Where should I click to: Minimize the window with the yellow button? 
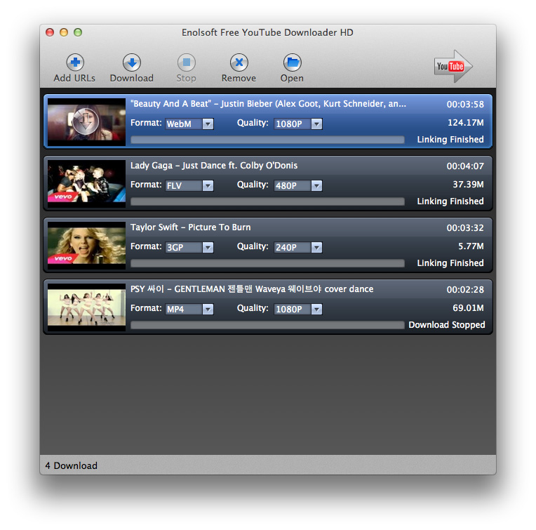click(64, 32)
